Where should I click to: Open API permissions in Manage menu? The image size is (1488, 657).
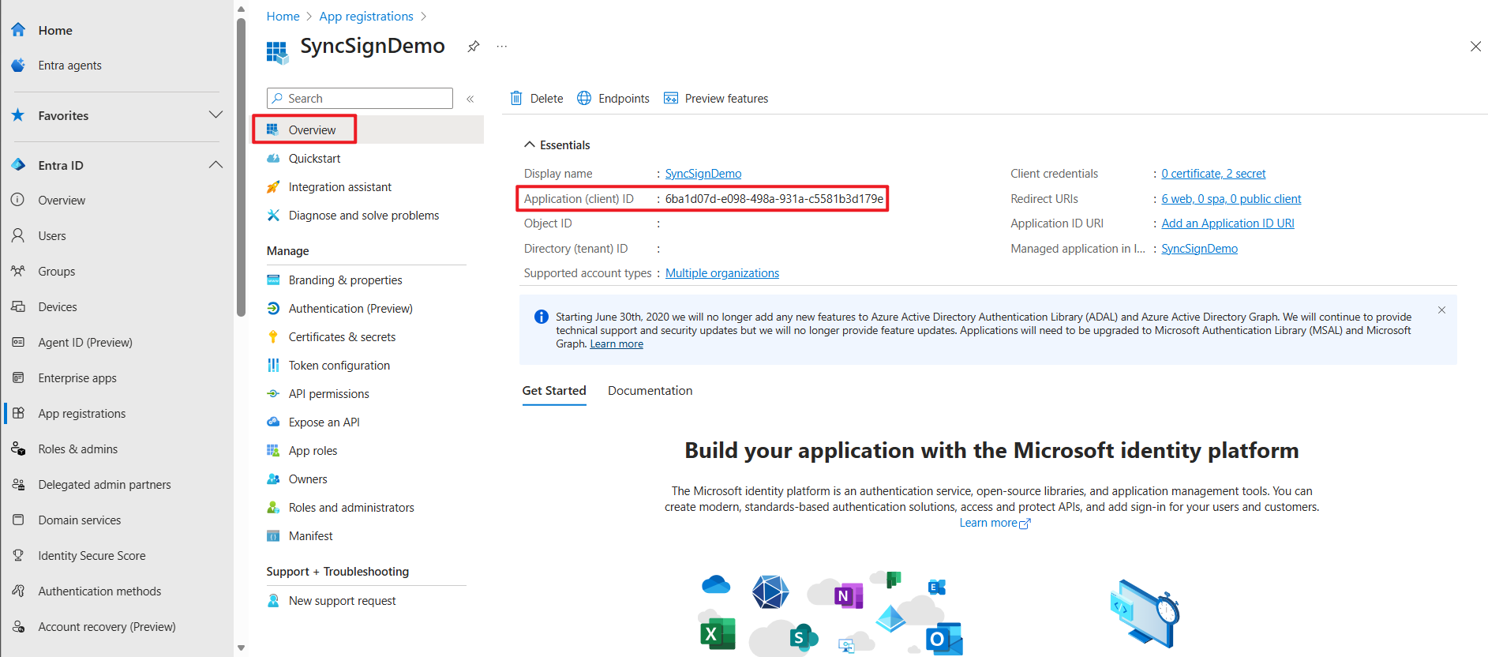[328, 394]
